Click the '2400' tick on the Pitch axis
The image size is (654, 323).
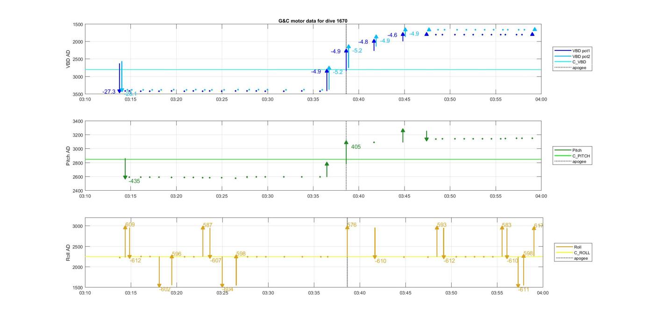click(78, 191)
